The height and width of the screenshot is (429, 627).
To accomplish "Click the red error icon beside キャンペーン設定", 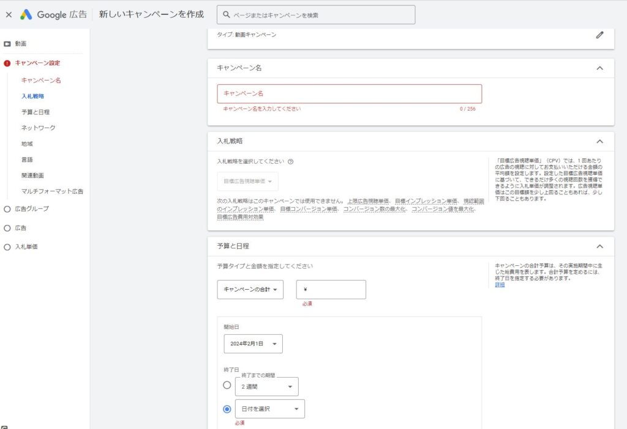I will click(x=7, y=62).
